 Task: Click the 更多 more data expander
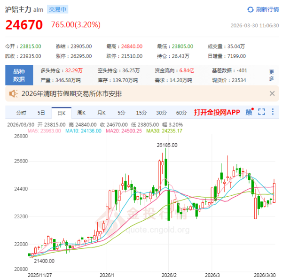pyautogui.click(x=271, y=75)
